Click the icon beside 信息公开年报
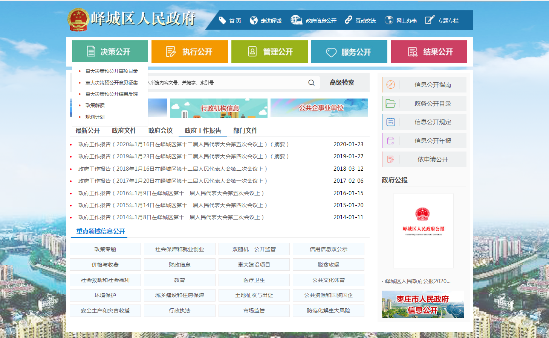Image resolution: width=549 pixels, height=338 pixels. pos(391,141)
